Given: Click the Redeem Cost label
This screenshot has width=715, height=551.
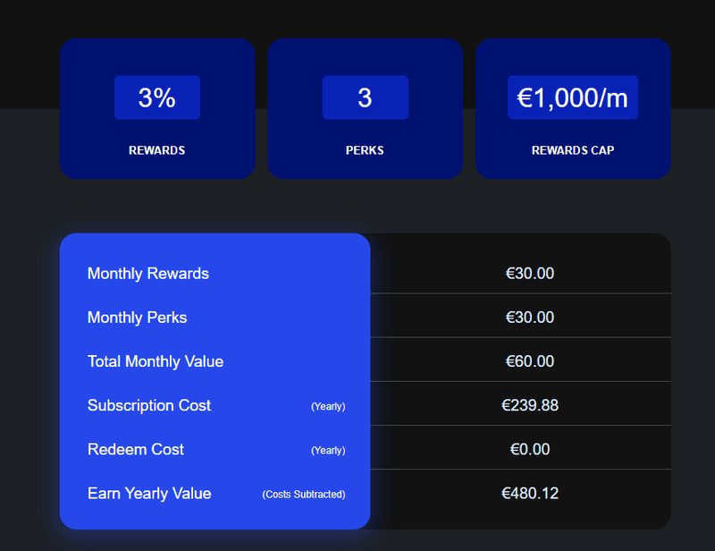Looking at the screenshot, I should pyautogui.click(x=136, y=449).
